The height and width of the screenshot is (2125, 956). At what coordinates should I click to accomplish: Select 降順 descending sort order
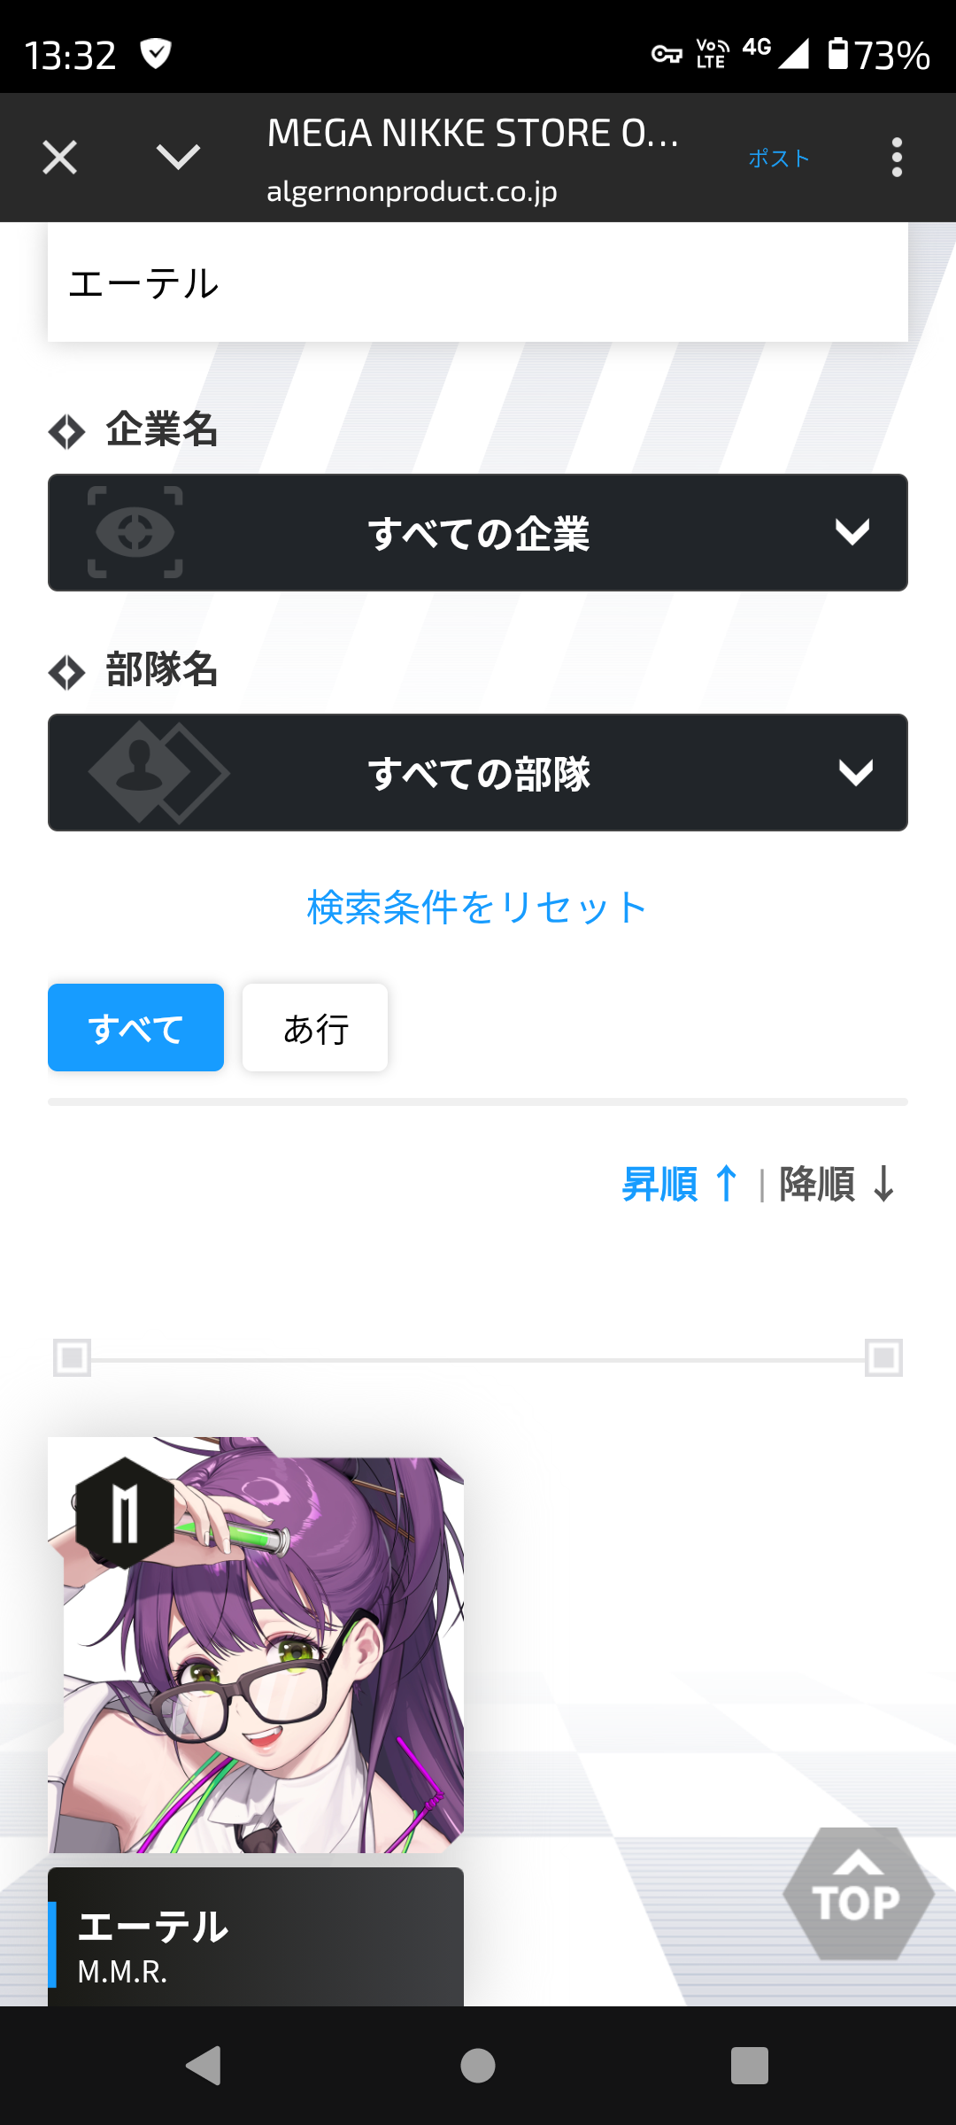837,1184
